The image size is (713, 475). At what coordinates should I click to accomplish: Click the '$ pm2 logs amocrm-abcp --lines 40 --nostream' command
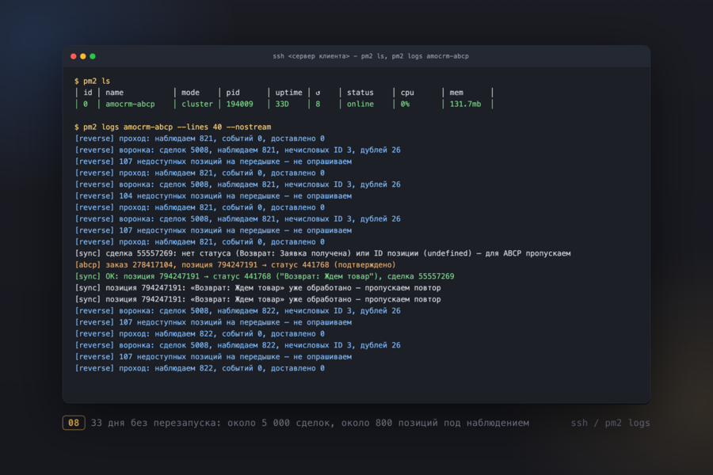pyautogui.click(x=173, y=127)
